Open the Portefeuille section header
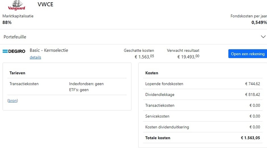The height and width of the screenshot is (148, 267). (x=15, y=37)
